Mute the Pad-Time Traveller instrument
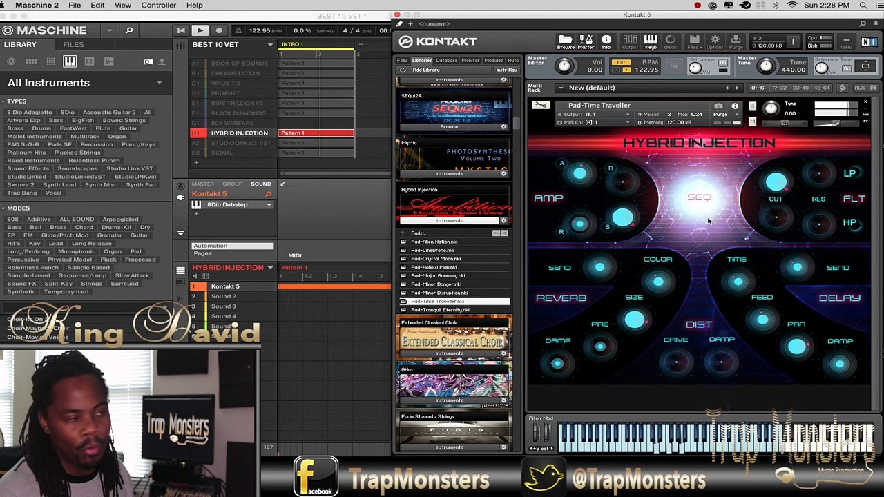The height and width of the screenshot is (497, 884). tap(752, 121)
